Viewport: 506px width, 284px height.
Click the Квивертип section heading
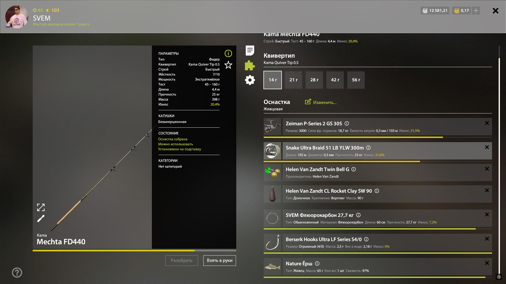click(279, 56)
